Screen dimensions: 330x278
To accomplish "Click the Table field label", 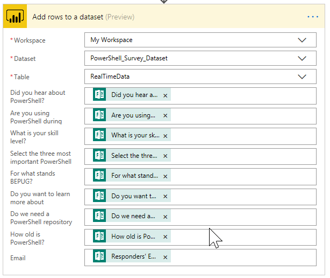I will pyautogui.click(x=21, y=77).
